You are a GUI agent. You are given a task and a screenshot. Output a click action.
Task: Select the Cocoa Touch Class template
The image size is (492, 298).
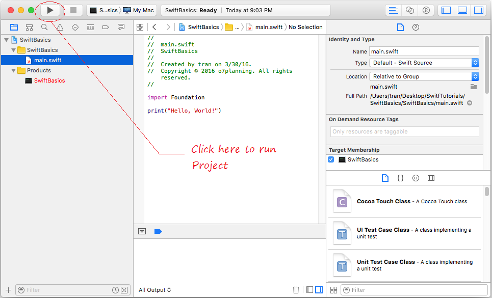pyautogui.click(x=405, y=202)
